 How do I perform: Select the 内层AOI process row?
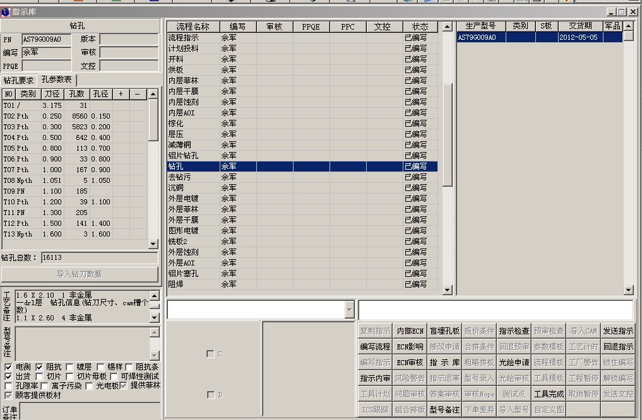pyautogui.click(x=302, y=112)
